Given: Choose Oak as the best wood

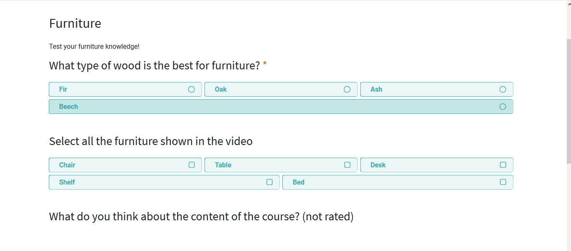Looking at the screenshot, I should pyautogui.click(x=347, y=90).
